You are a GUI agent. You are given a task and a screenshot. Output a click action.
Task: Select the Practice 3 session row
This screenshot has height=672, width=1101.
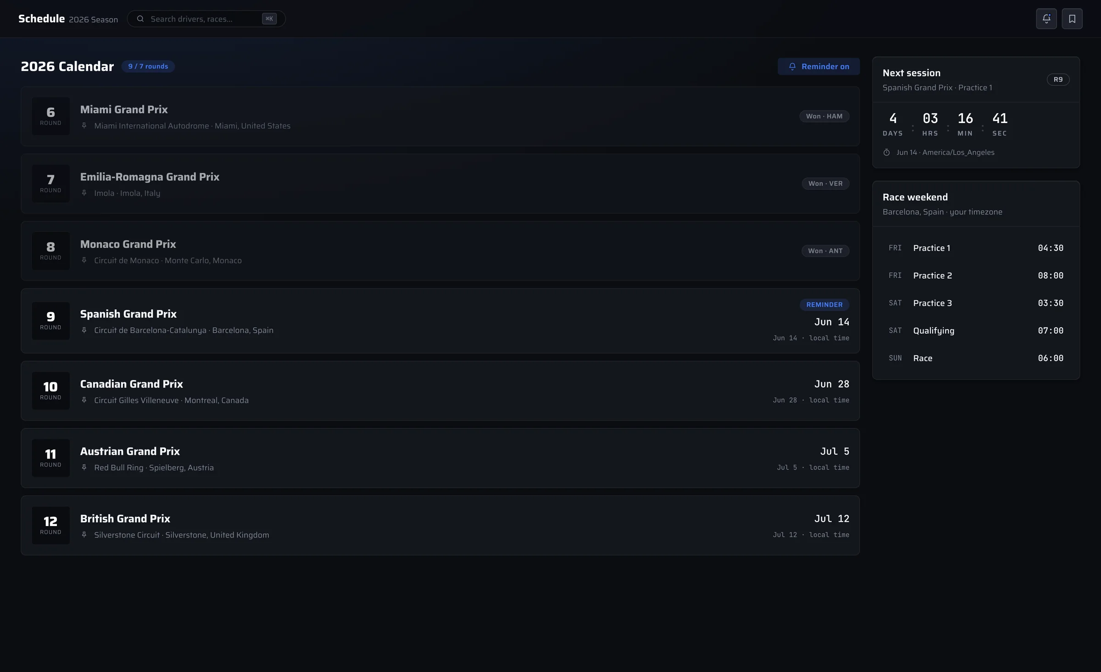(976, 303)
